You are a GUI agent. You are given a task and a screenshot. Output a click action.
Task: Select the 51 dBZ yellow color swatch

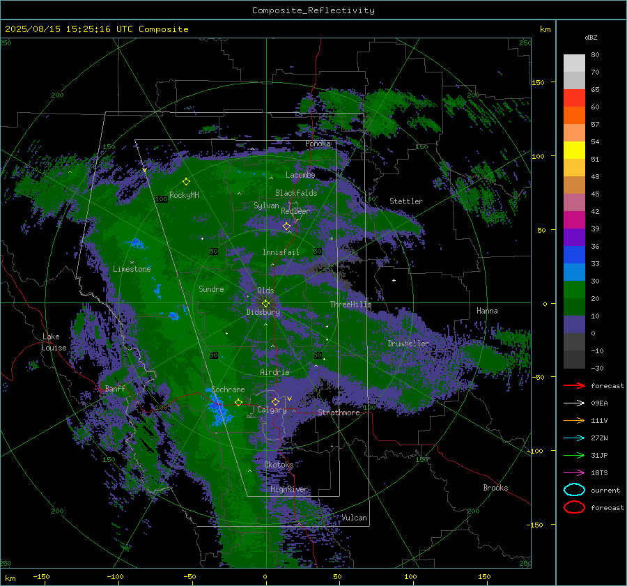[x=574, y=150]
